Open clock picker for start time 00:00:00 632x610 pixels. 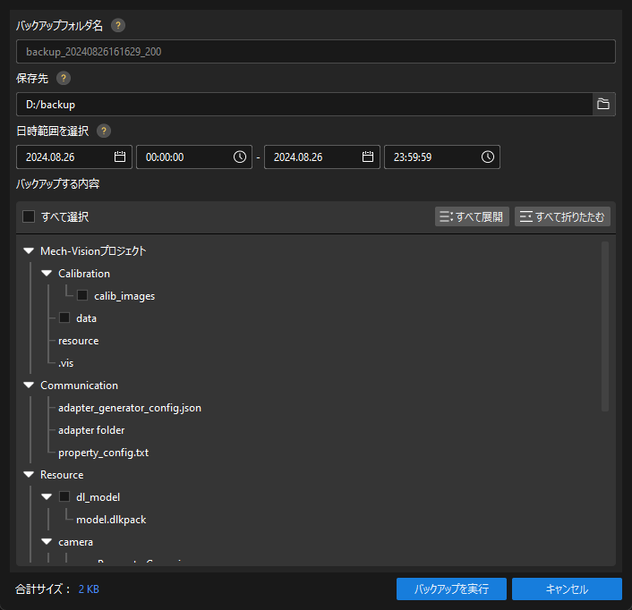(240, 157)
